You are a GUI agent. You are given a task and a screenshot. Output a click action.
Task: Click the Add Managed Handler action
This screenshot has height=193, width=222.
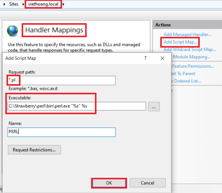(x=188, y=34)
